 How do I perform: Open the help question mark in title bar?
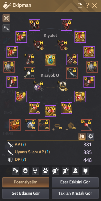(87, 6)
